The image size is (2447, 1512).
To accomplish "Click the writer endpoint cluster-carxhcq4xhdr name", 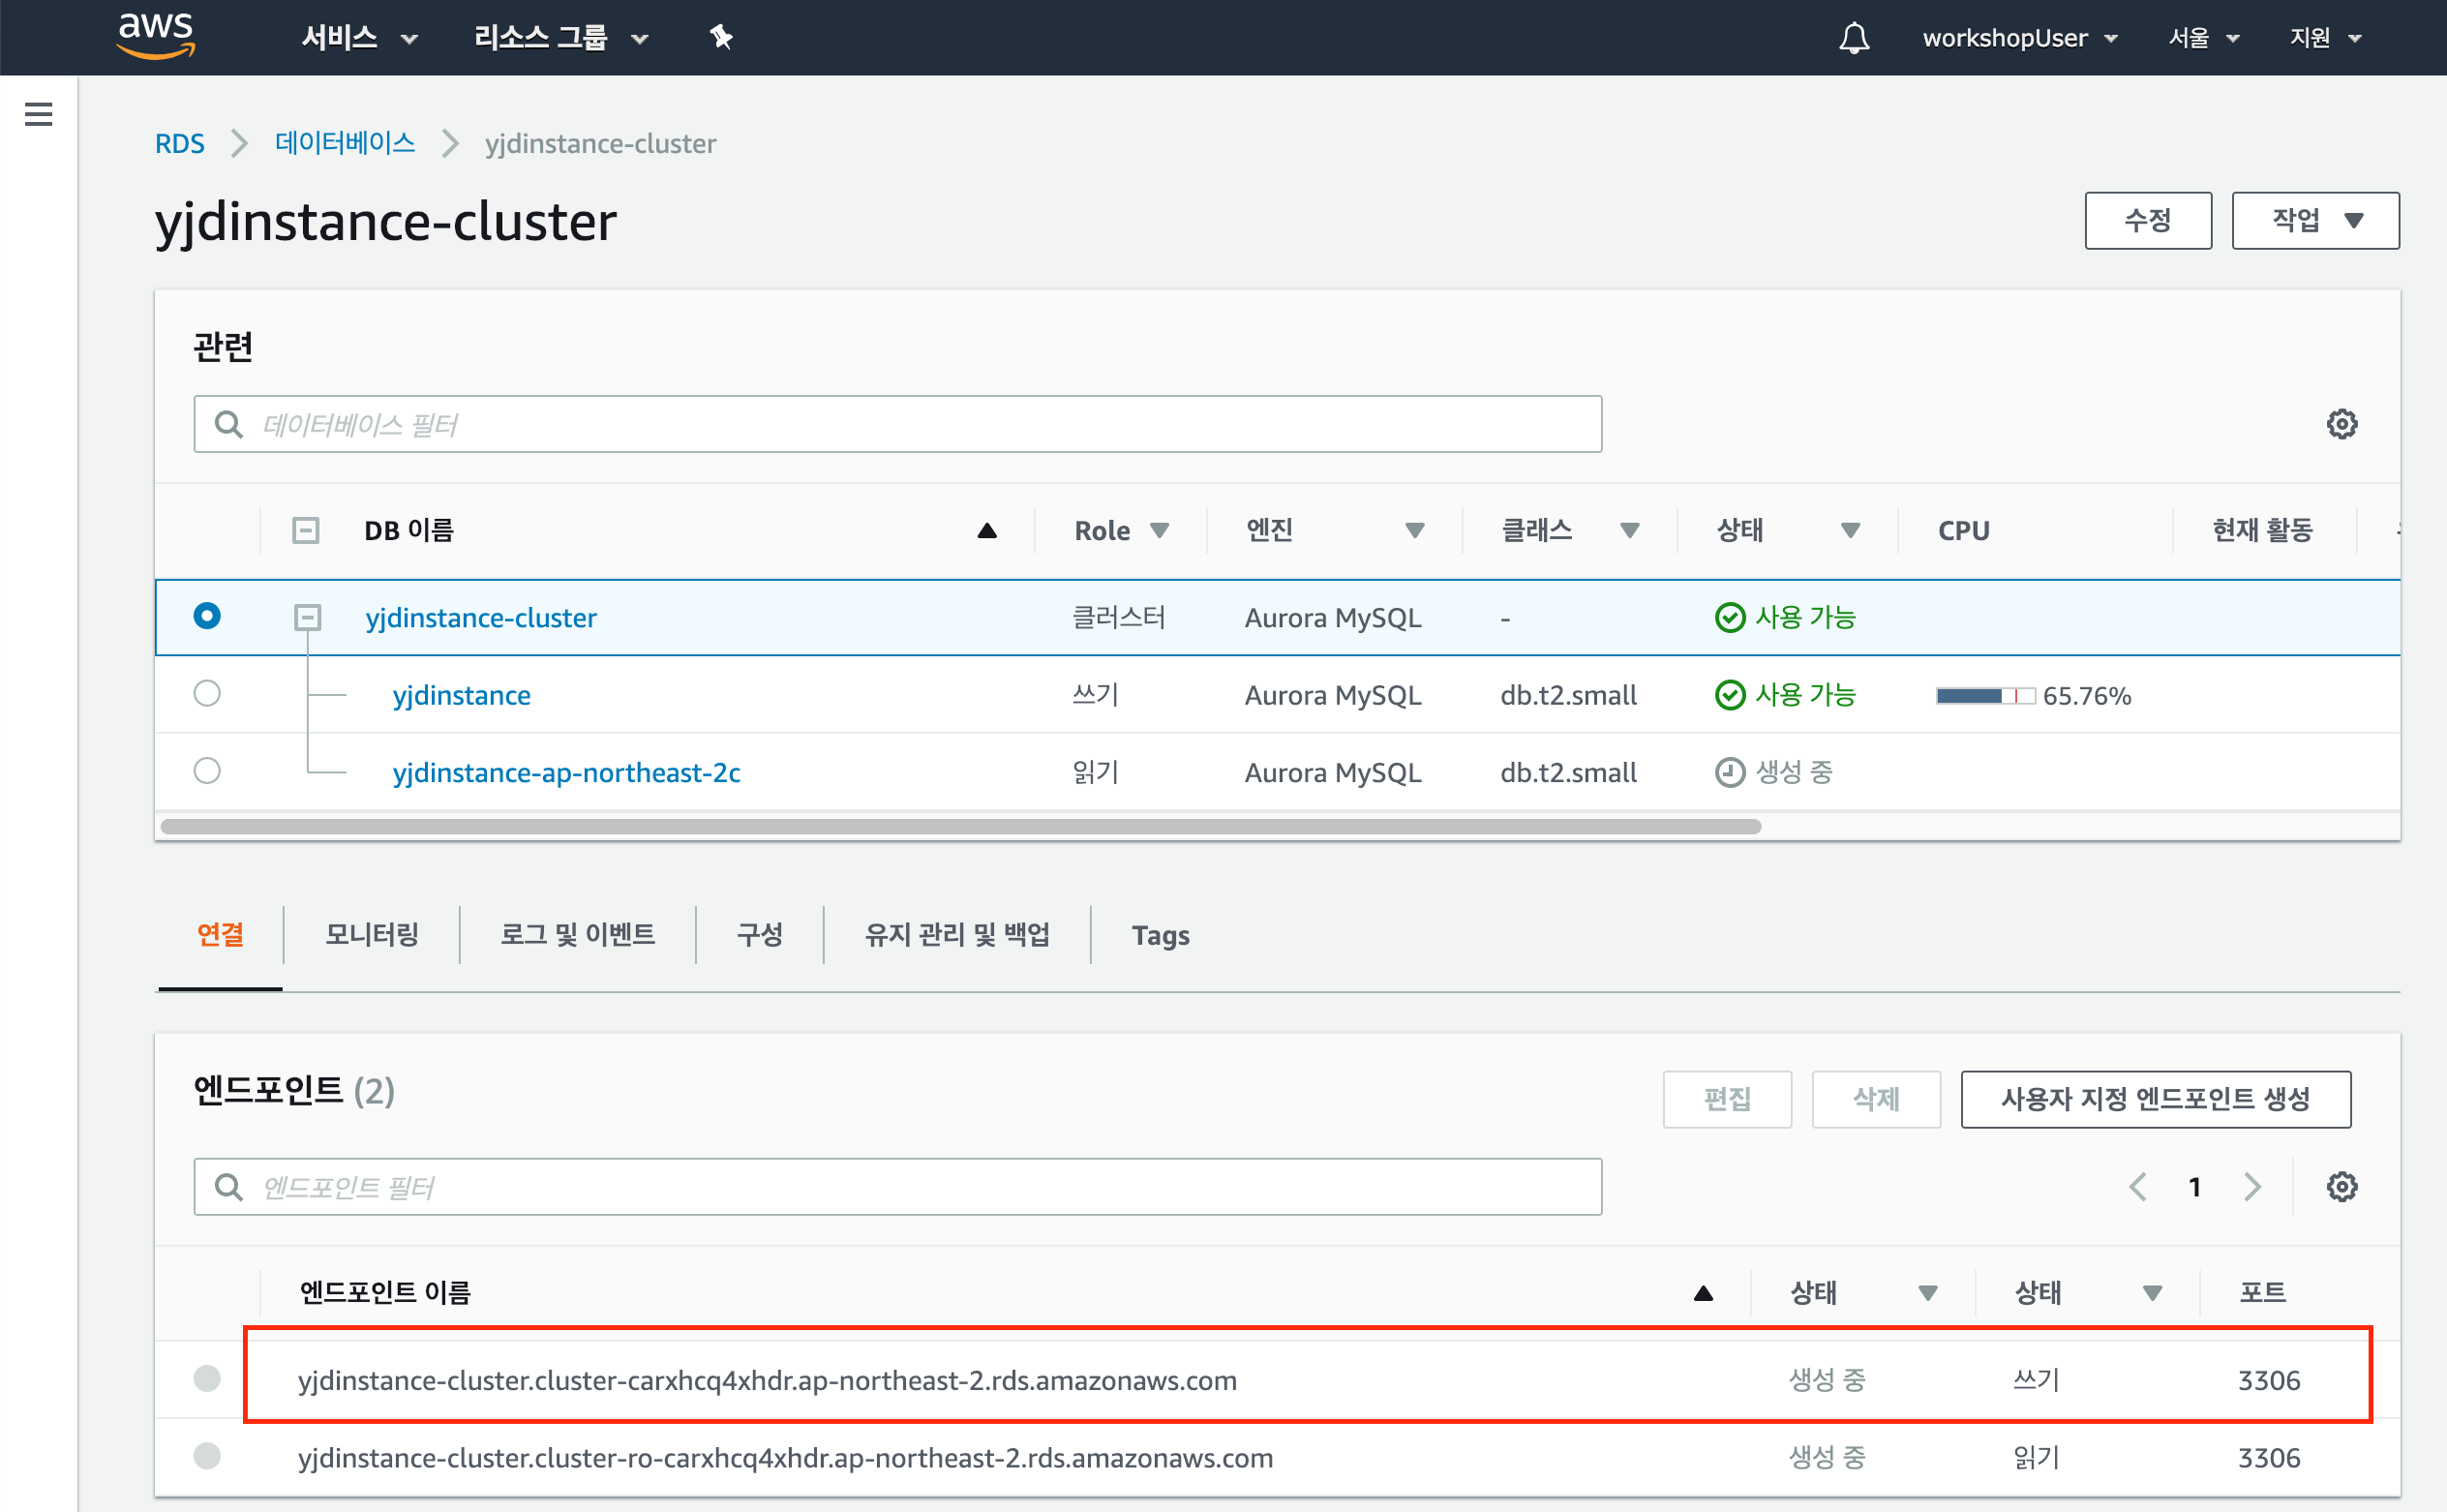I will (x=767, y=1381).
